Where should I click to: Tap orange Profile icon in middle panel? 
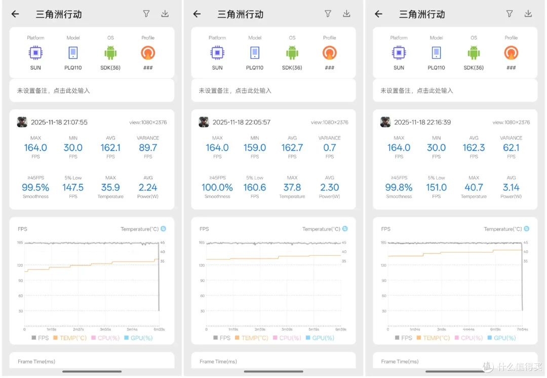click(x=330, y=53)
